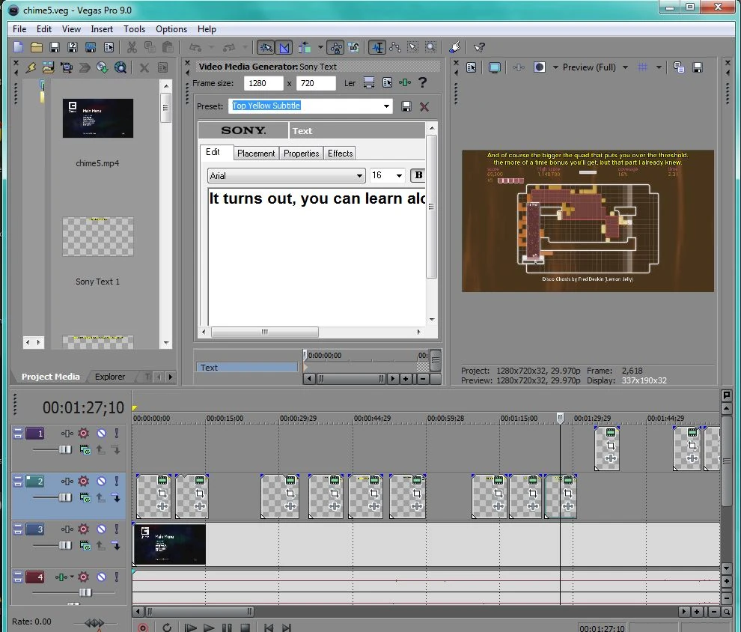Click the preview on external monitor icon
This screenshot has height=632, width=741.
click(x=494, y=67)
